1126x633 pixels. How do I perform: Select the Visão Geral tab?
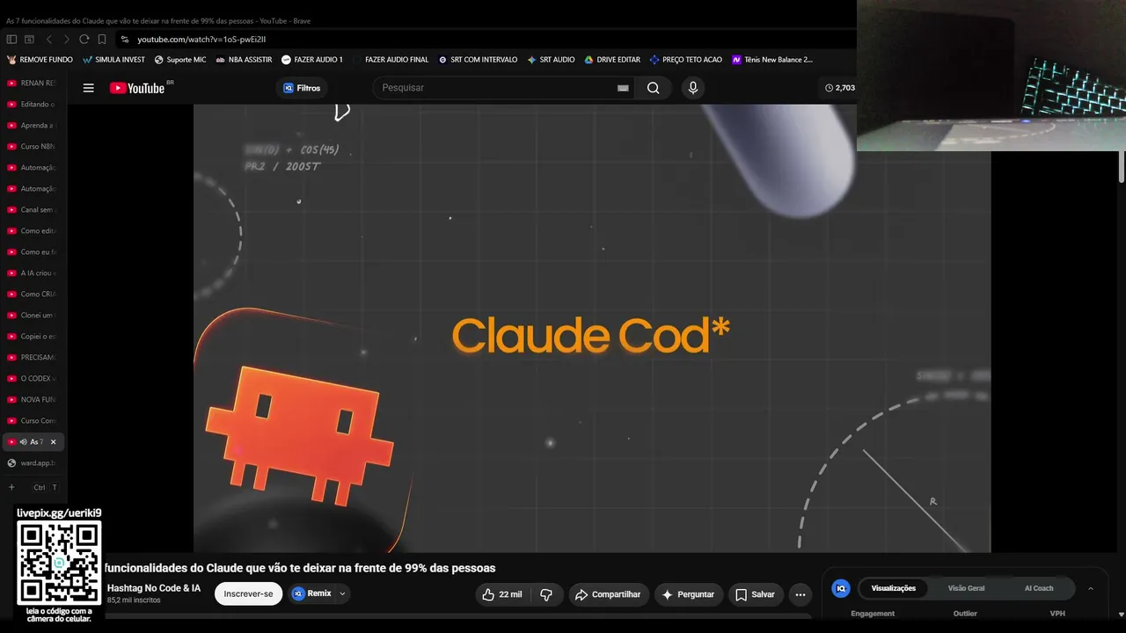click(966, 588)
